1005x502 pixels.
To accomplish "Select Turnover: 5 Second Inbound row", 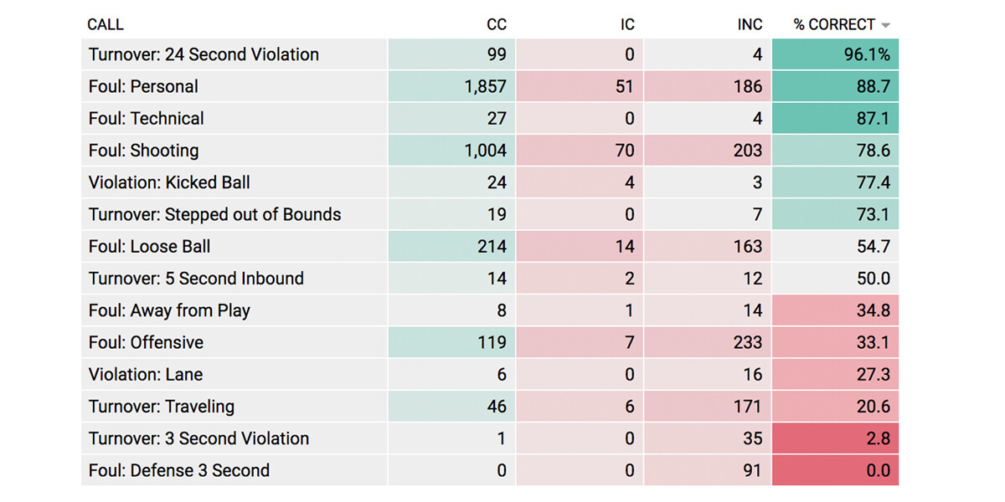I will [196, 279].
